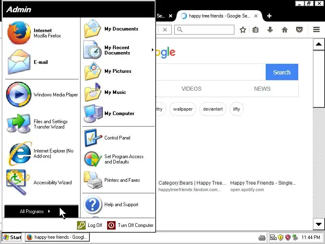Click the network devices tray icon
The width and height of the screenshot is (325, 244).
coord(273,237)
